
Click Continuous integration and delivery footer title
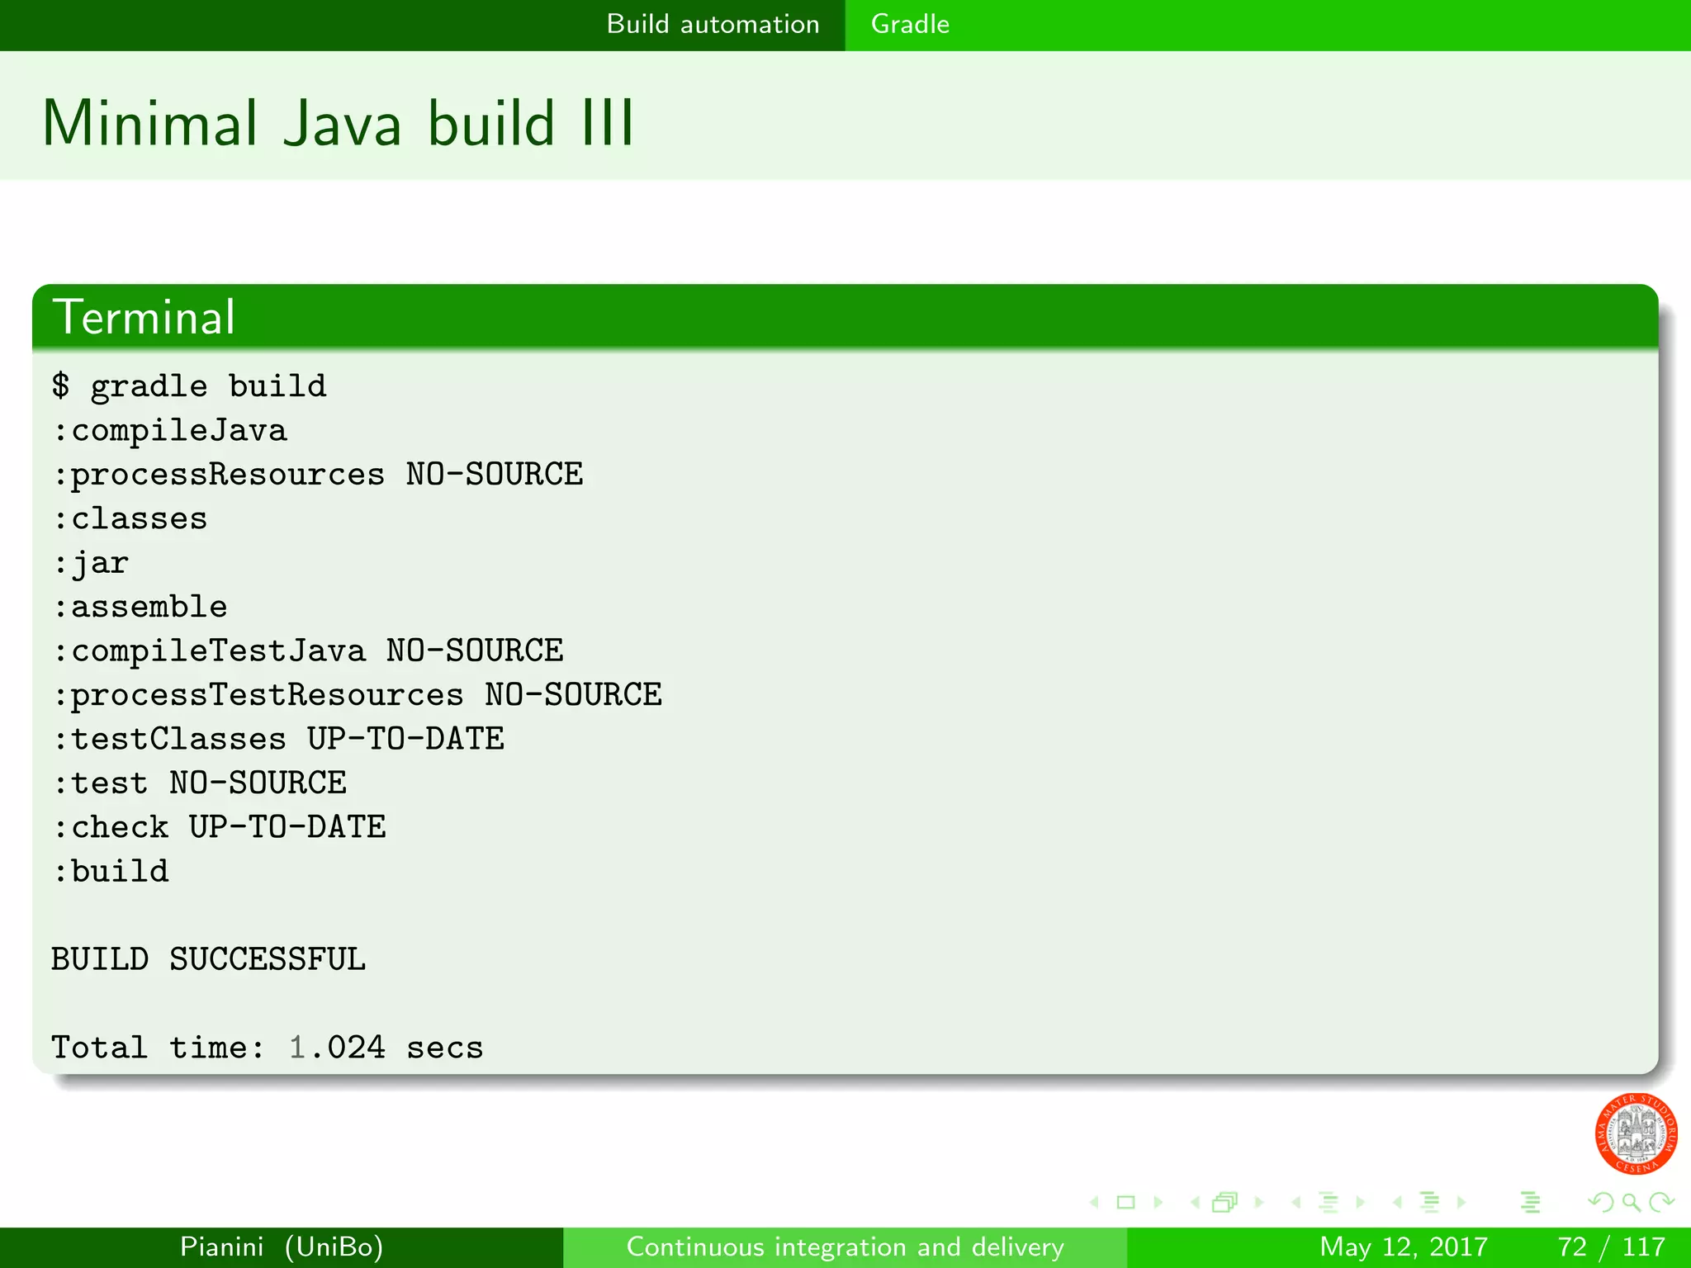pos(845,1247)
